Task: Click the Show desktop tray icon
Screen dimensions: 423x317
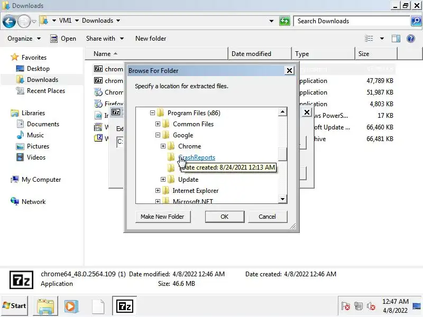Action: point(417,306)
